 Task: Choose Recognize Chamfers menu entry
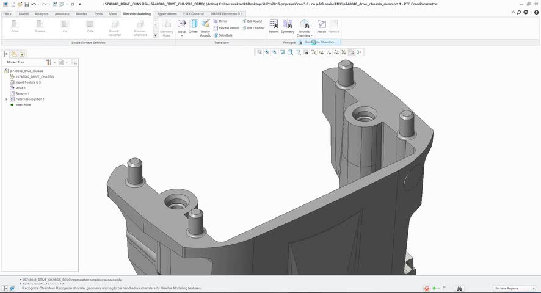[319, 42]
